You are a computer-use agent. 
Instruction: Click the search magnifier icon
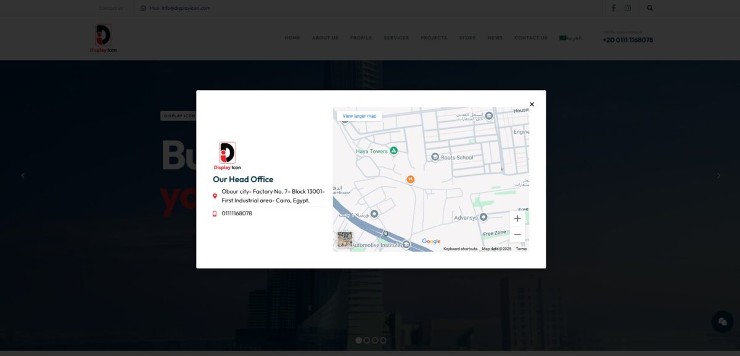650,8
